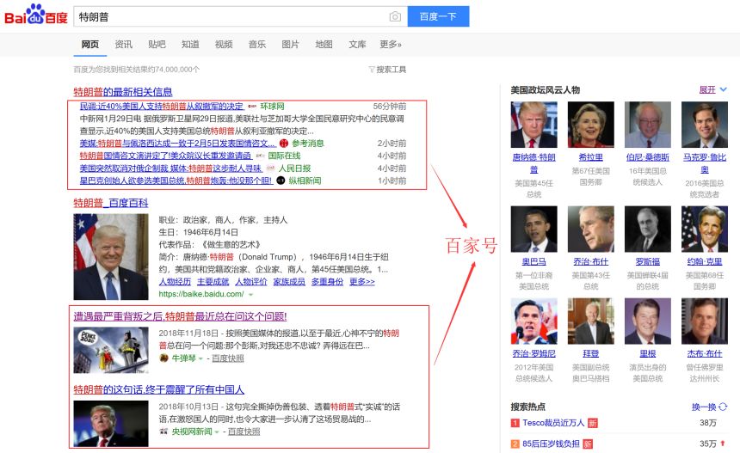
Task: Select the 地图 tab
Action: 324,45
